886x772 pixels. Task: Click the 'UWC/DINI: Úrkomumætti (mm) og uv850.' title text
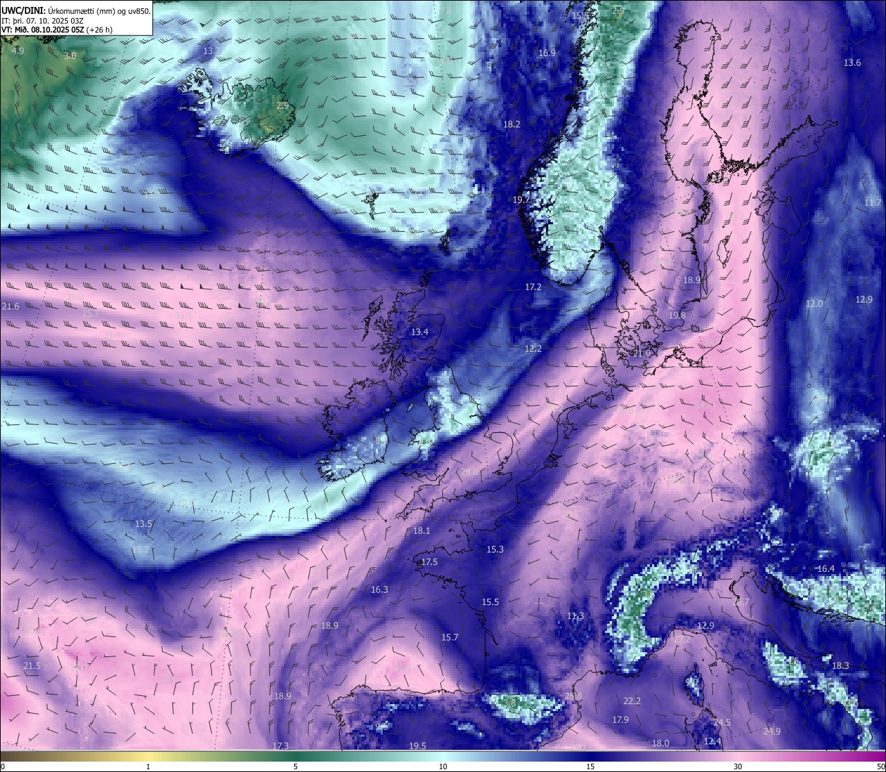pyautogui.click(x=76, y=10)
